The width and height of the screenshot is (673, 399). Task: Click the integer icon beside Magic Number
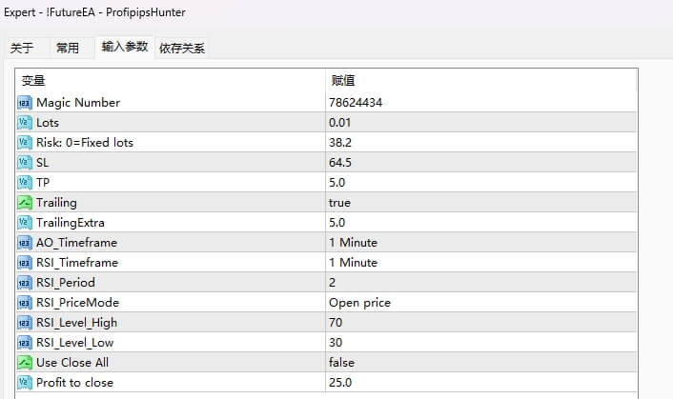click(25, 103)
